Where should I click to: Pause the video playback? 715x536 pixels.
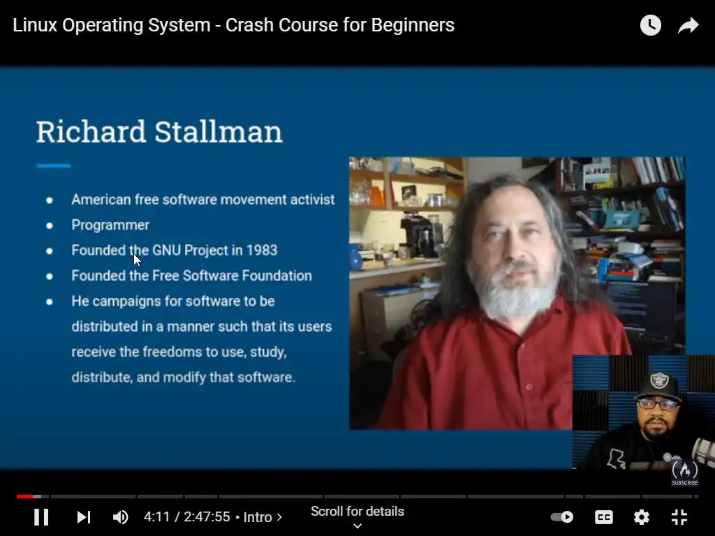pyautogui.click(x=41, y=517)
